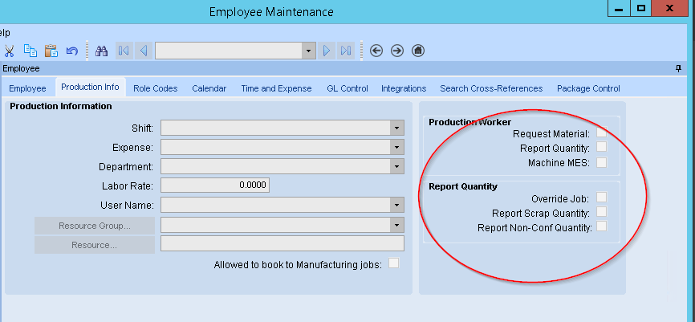Jump to first record arrow
Image resolution: width=695 pixels, height=322 pixels.
tap(124, 51)
